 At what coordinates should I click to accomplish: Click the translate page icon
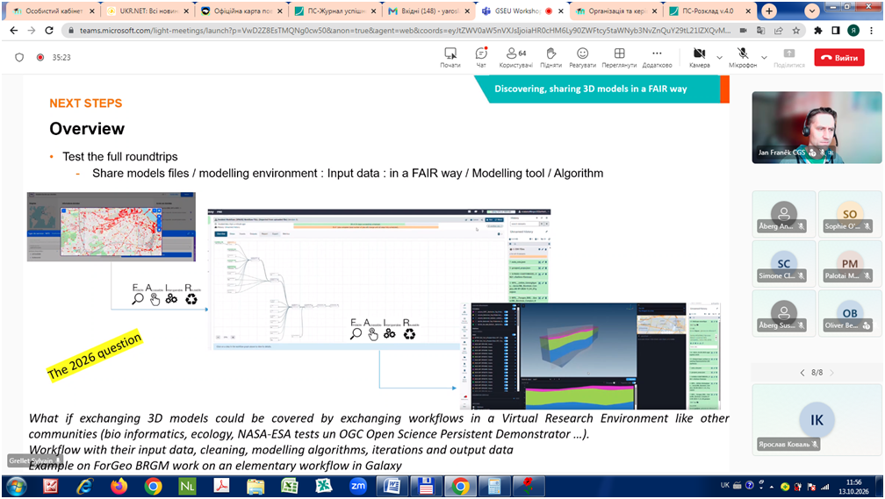pos(761,31)
